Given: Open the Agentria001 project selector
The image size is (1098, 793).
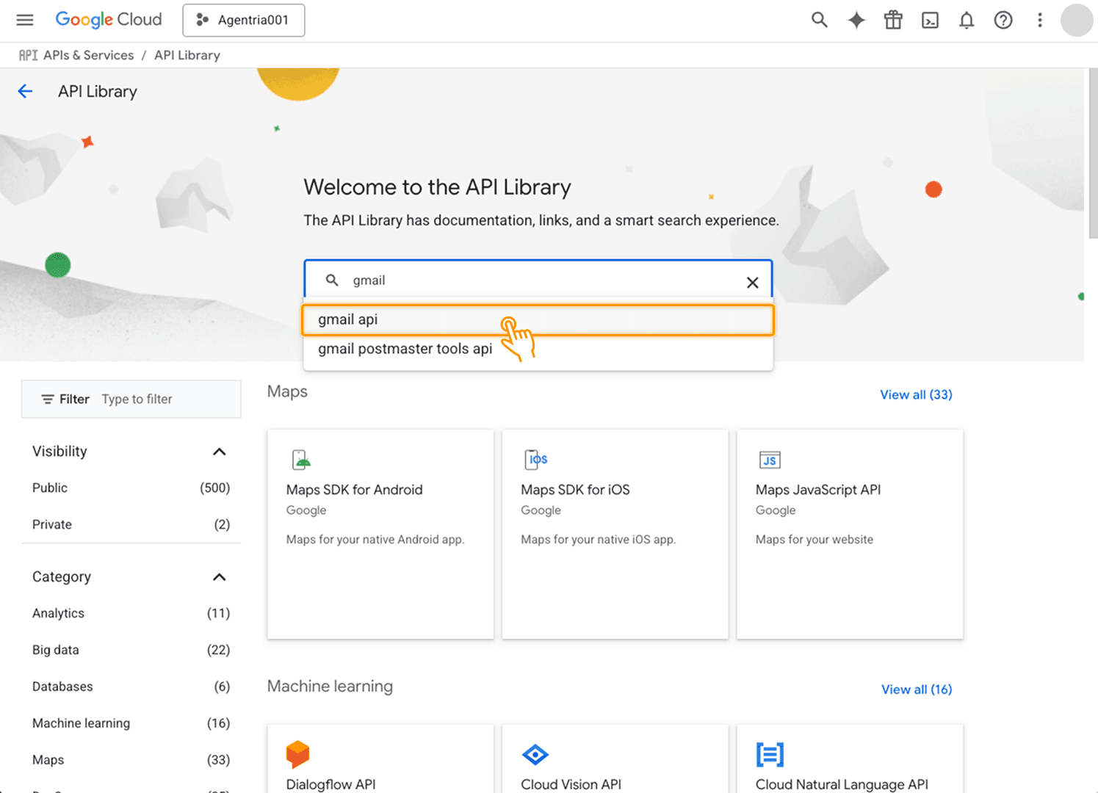Looking at the screenshot, I should (244, 20).
